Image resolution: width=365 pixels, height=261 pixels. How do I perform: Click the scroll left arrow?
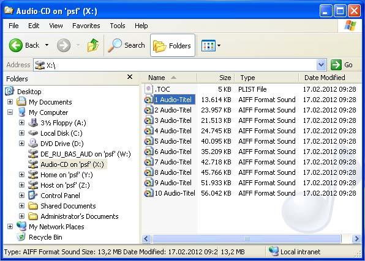pyautogui.click(x=146, y=238)
